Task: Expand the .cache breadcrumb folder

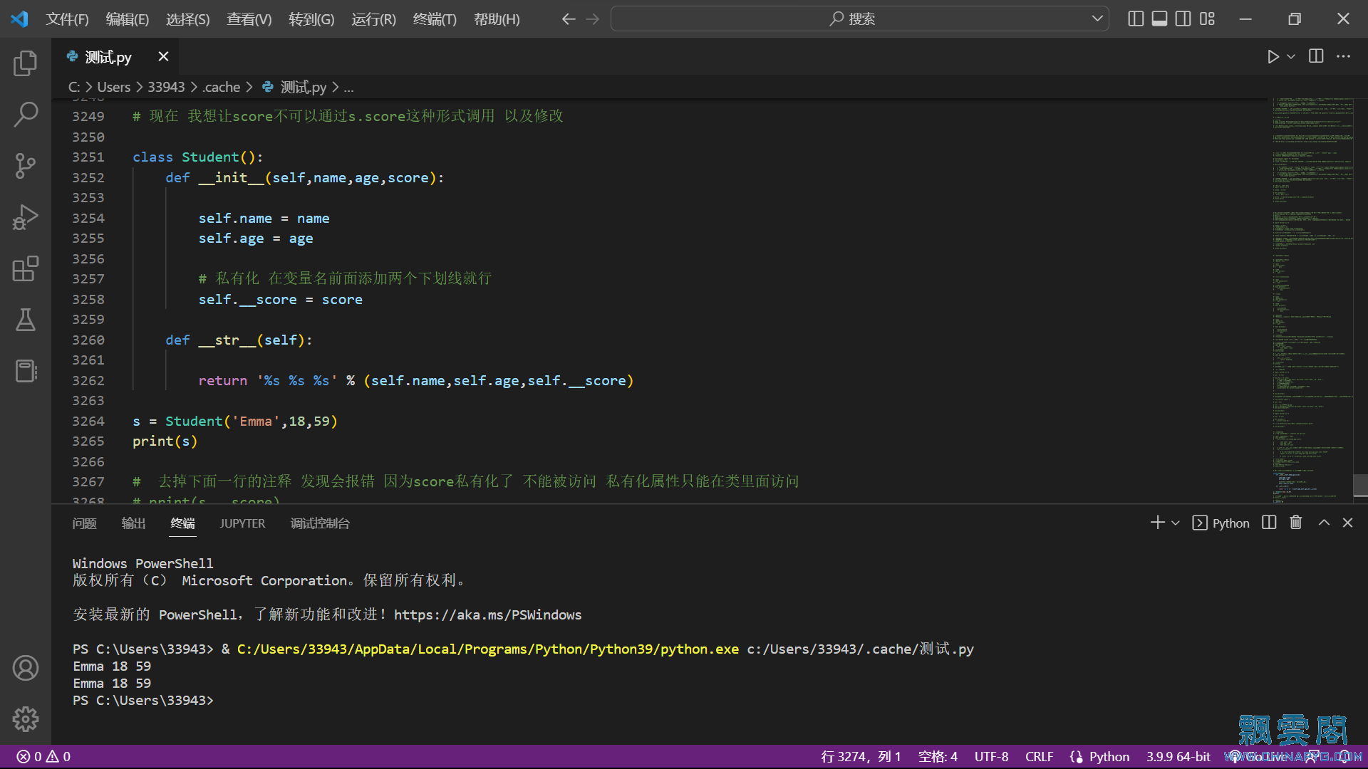Action: 222,87
